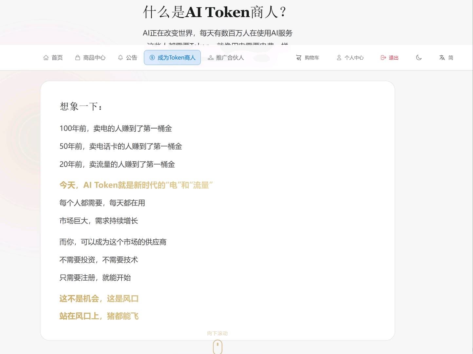Image resolution: width=473 pixels, height=354 pixels.
Task: Click the bell icon next to 公告
Action: point(121,58)
